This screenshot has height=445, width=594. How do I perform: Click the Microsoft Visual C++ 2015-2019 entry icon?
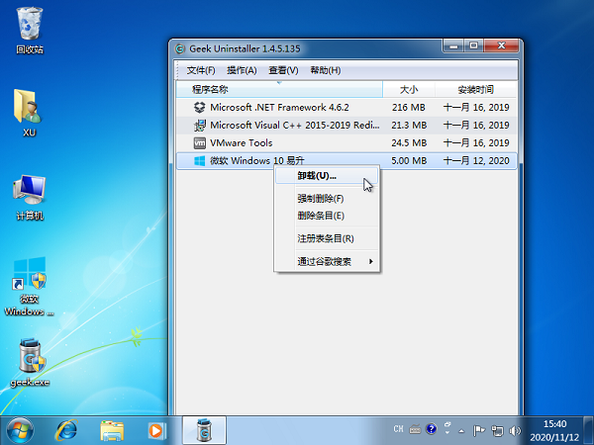pyautogui.click(x=199, y=125)
